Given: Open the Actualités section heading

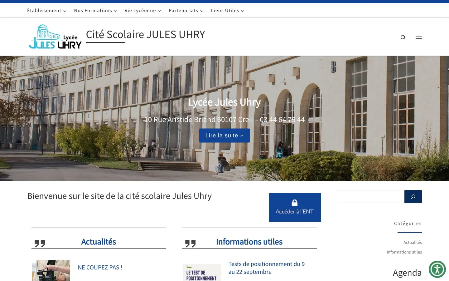Looking at the screenshot, I should (x=99, y=242).
